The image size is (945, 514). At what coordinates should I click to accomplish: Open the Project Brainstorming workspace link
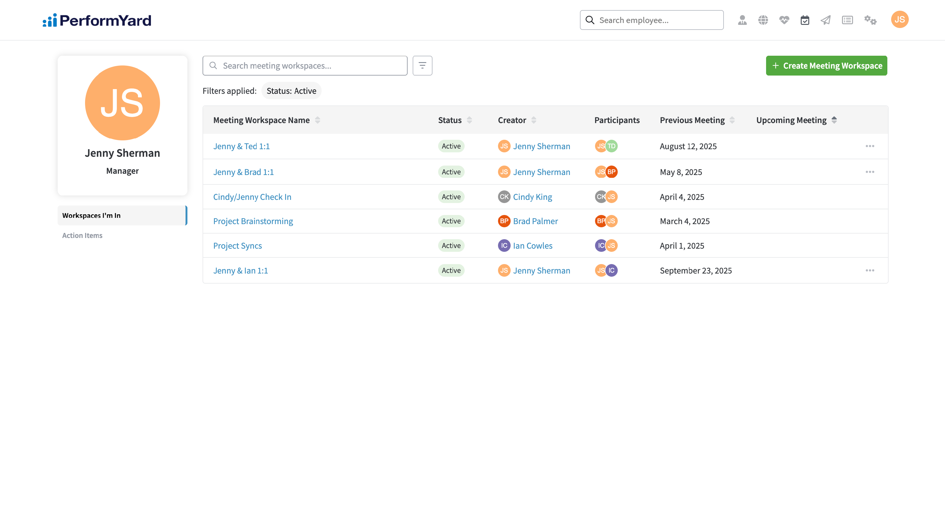click(253, 221)
